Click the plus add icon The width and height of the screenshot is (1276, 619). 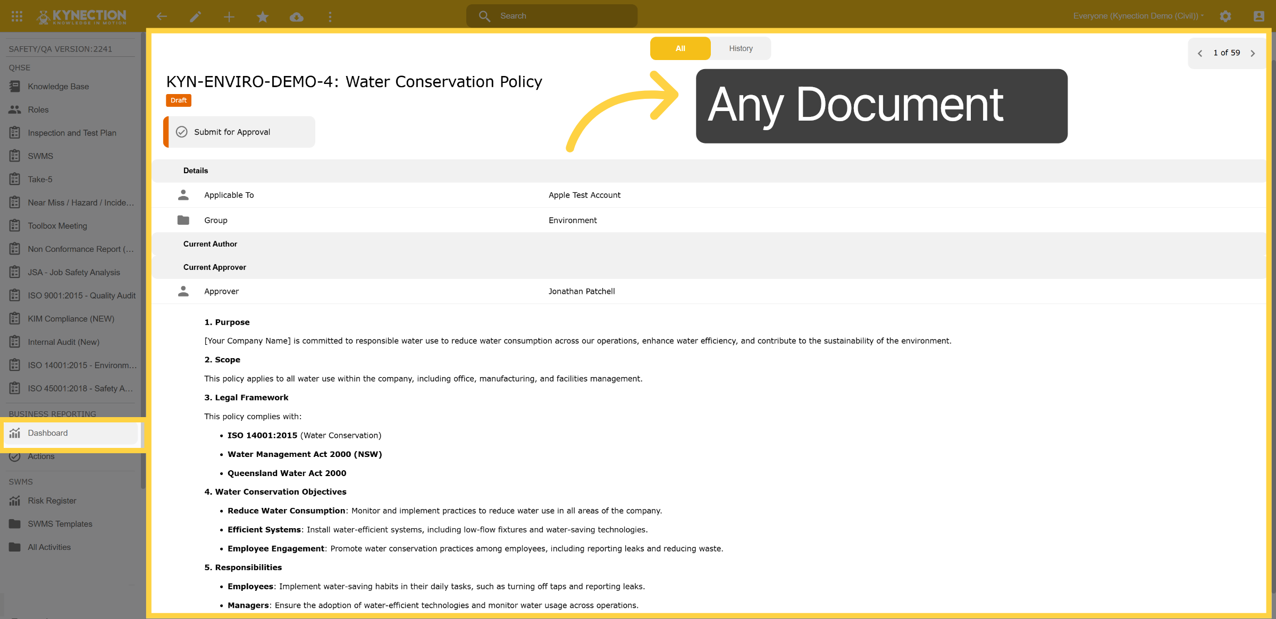(x=229, y=16)
